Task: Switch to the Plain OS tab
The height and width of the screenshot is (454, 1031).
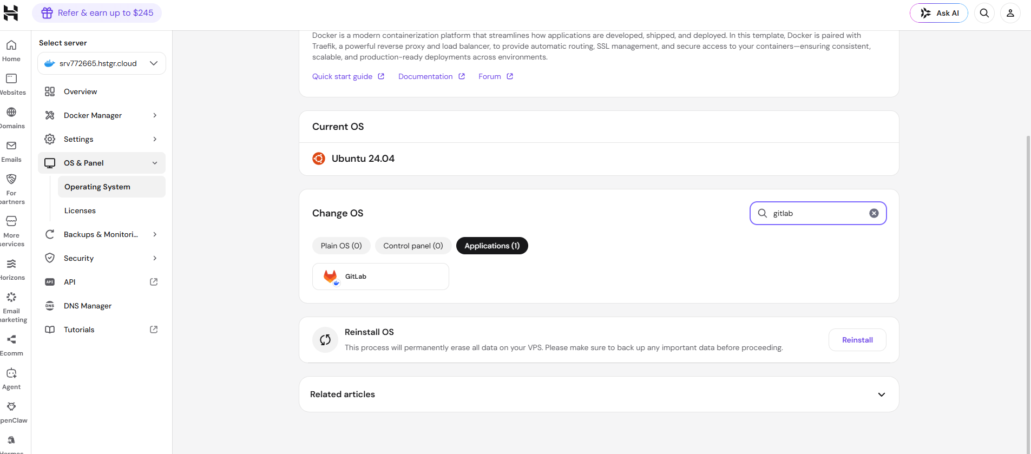Action: (x=341, y=246)
